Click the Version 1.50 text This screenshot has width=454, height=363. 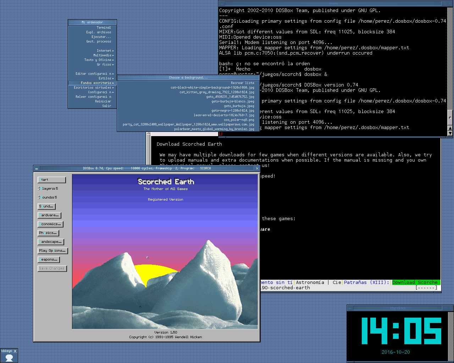click(x=166, y=333)
